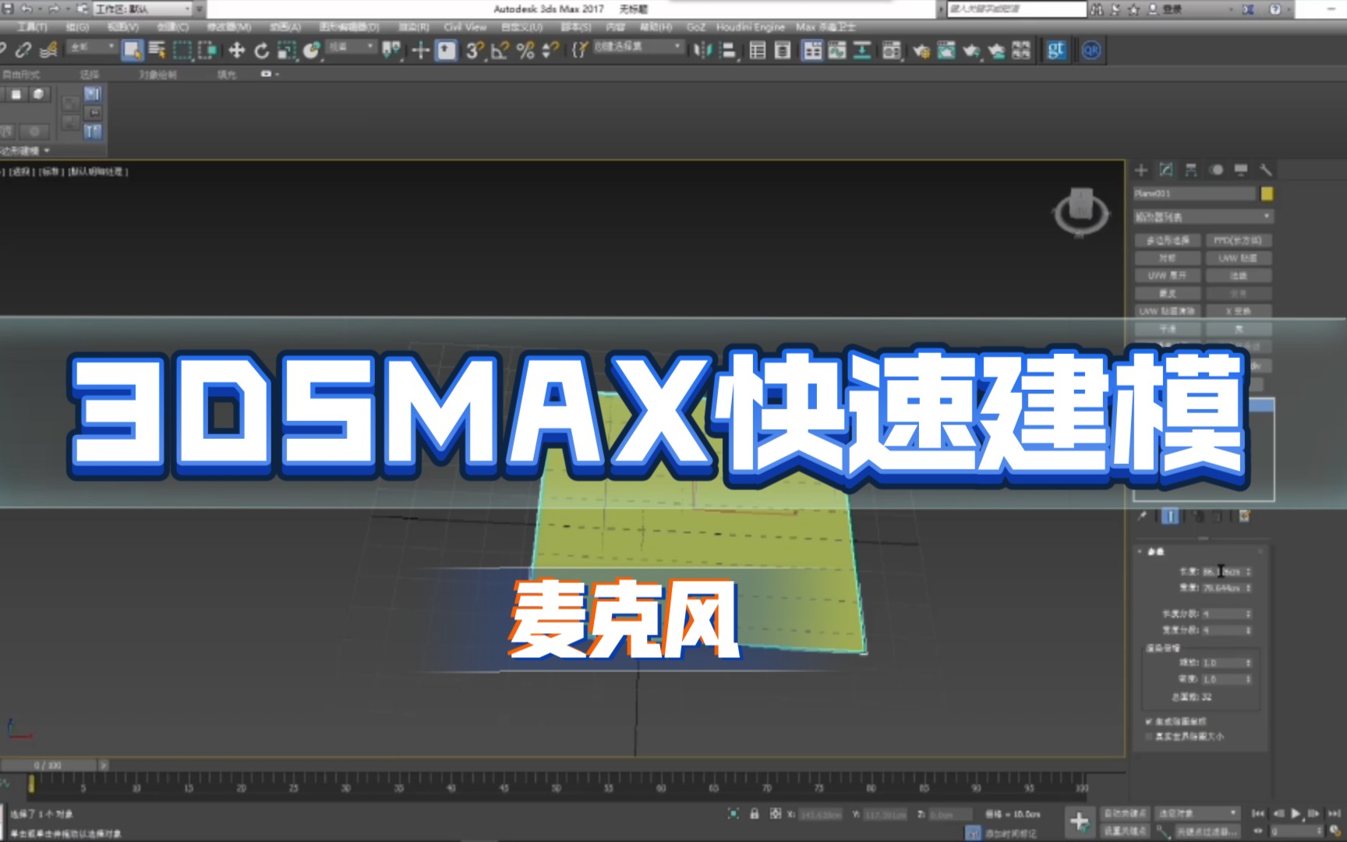This screenshot has width=1347, height=842.
Task: Toggle Show End Result in modifier stack
Action: click(1170, 516)
